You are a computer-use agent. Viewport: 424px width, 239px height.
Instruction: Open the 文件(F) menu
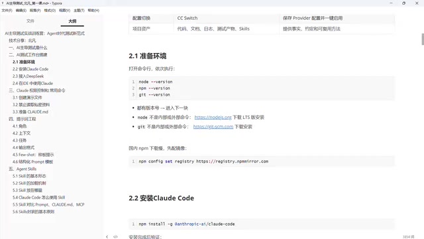point(7,11)
